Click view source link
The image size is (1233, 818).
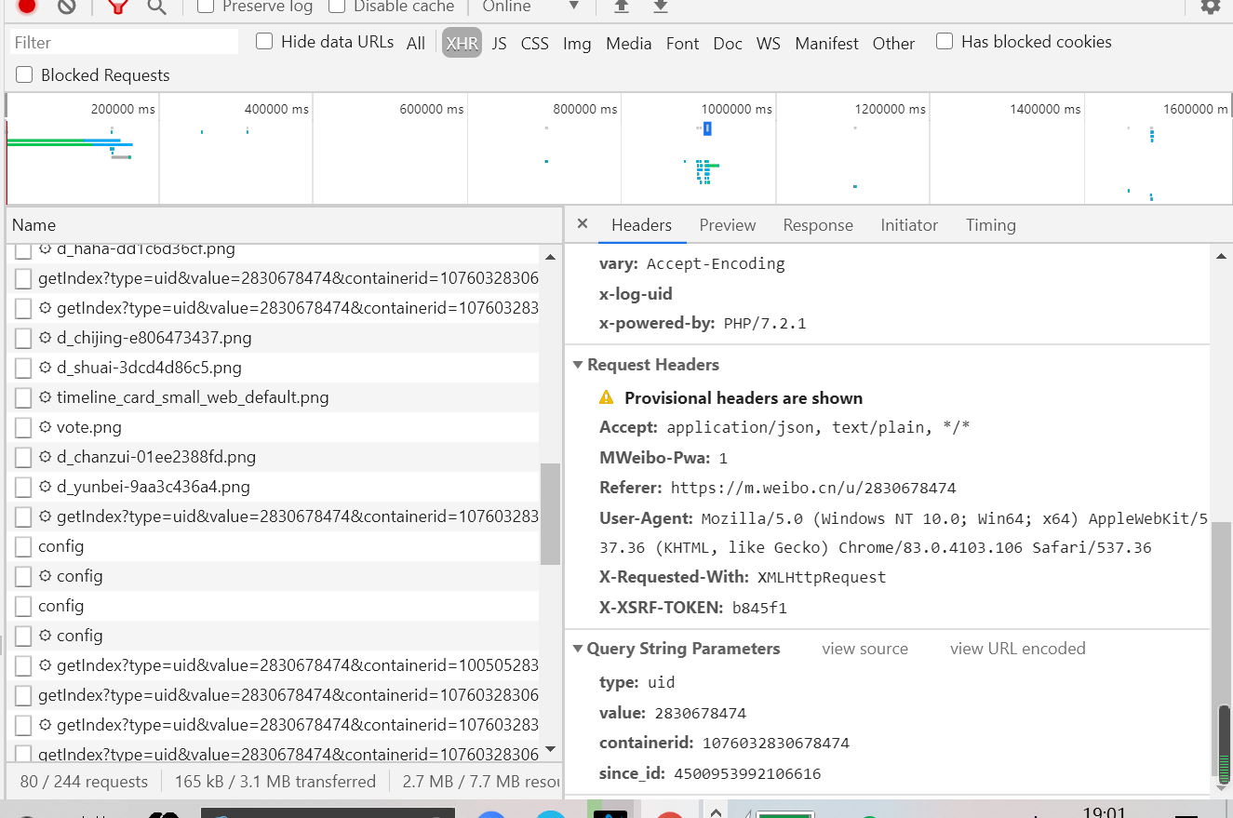point(864,649)
